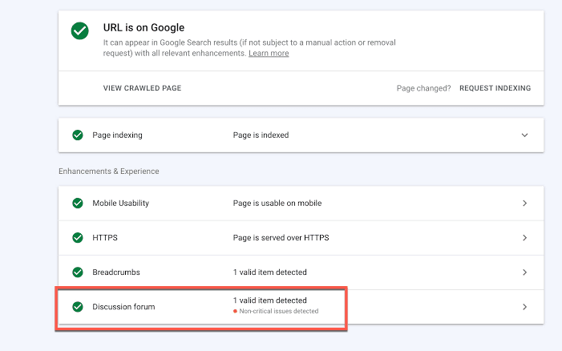Image resolution: width=562 pixels, height=351 pixels.
Task: Open Breadcrumbs details via right chevron
Action: pyautogui.click(x=524, y=272)
